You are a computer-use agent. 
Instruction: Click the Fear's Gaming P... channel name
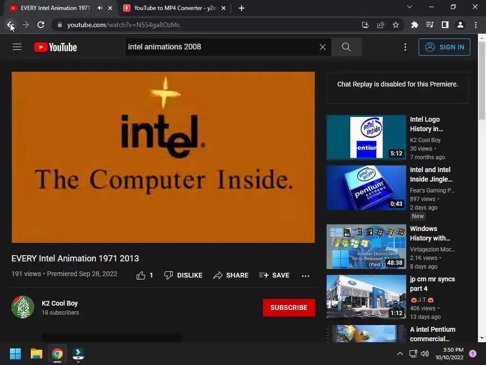click(x=432, y=190)
